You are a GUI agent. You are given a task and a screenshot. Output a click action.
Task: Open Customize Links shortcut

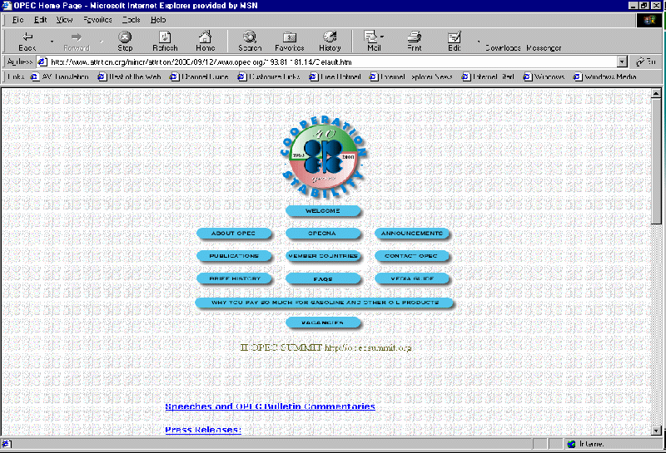click(268, 76)
